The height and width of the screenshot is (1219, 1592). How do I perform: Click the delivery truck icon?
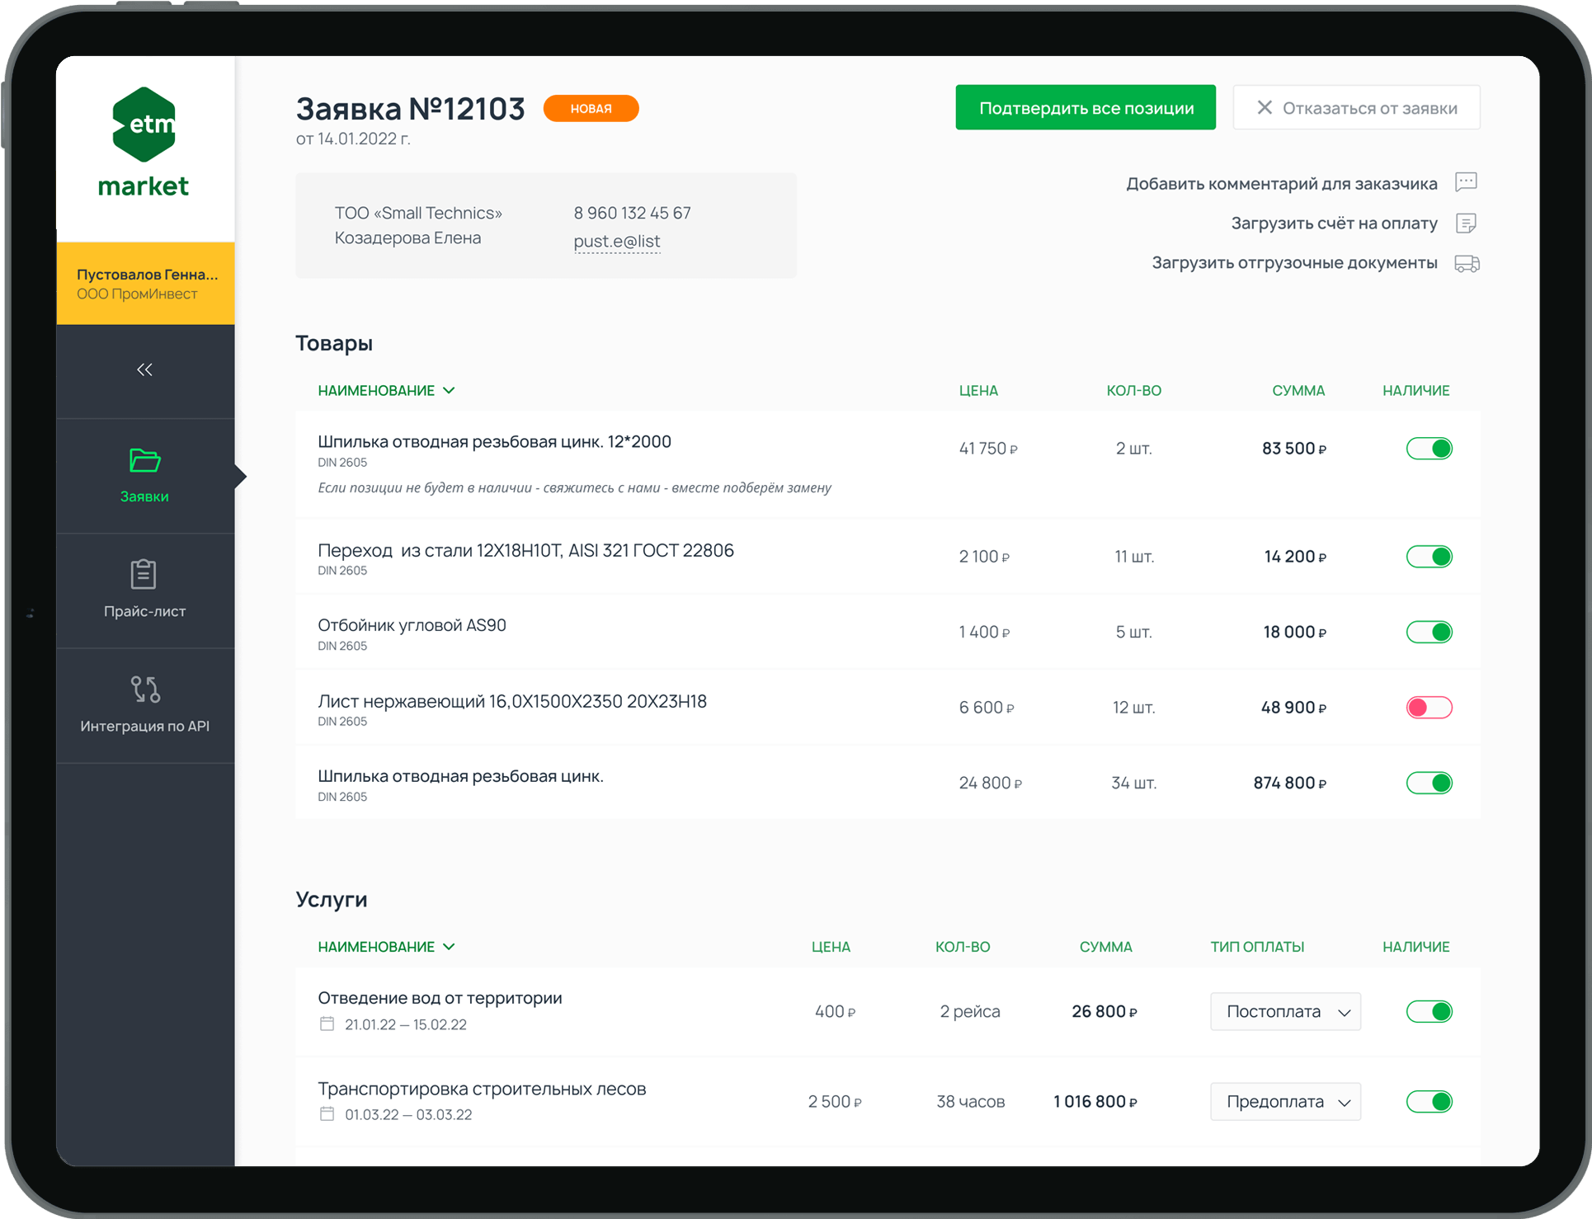[x=1467, y=263]
